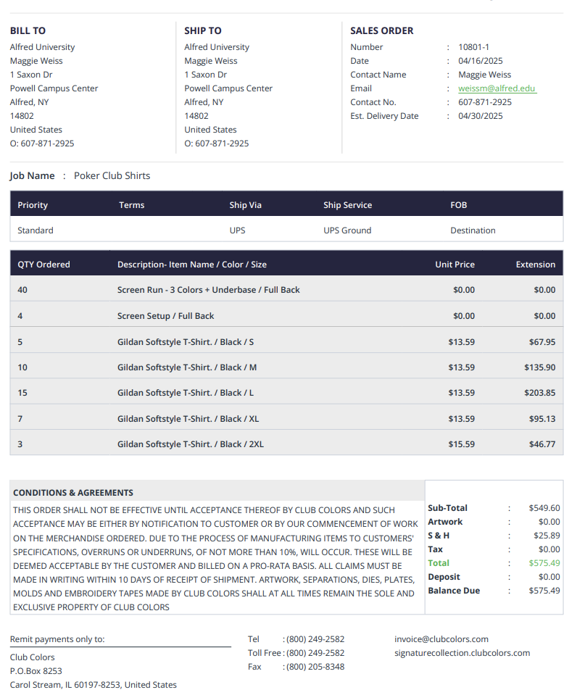Select the Destination FOB value
Image resolution: width=564 pixels, height=695 pixels.
tap(473, 230)
